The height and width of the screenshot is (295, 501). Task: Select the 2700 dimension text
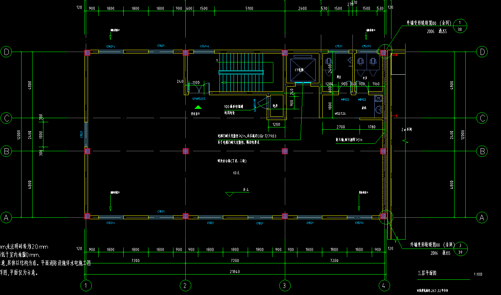click(341, 127)
